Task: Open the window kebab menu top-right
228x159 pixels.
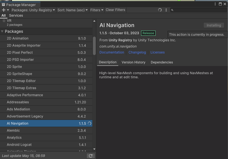Action: (215, 4)
